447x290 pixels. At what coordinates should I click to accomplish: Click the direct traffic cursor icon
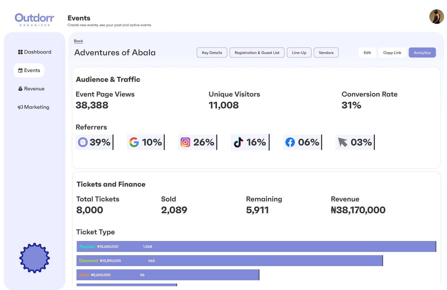coord(342,142)
